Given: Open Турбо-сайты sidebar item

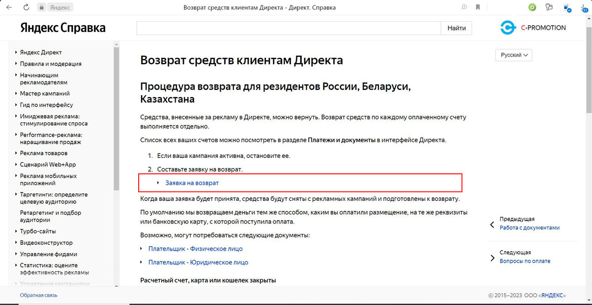Looking at the screenshot, I should click(37, 231).
